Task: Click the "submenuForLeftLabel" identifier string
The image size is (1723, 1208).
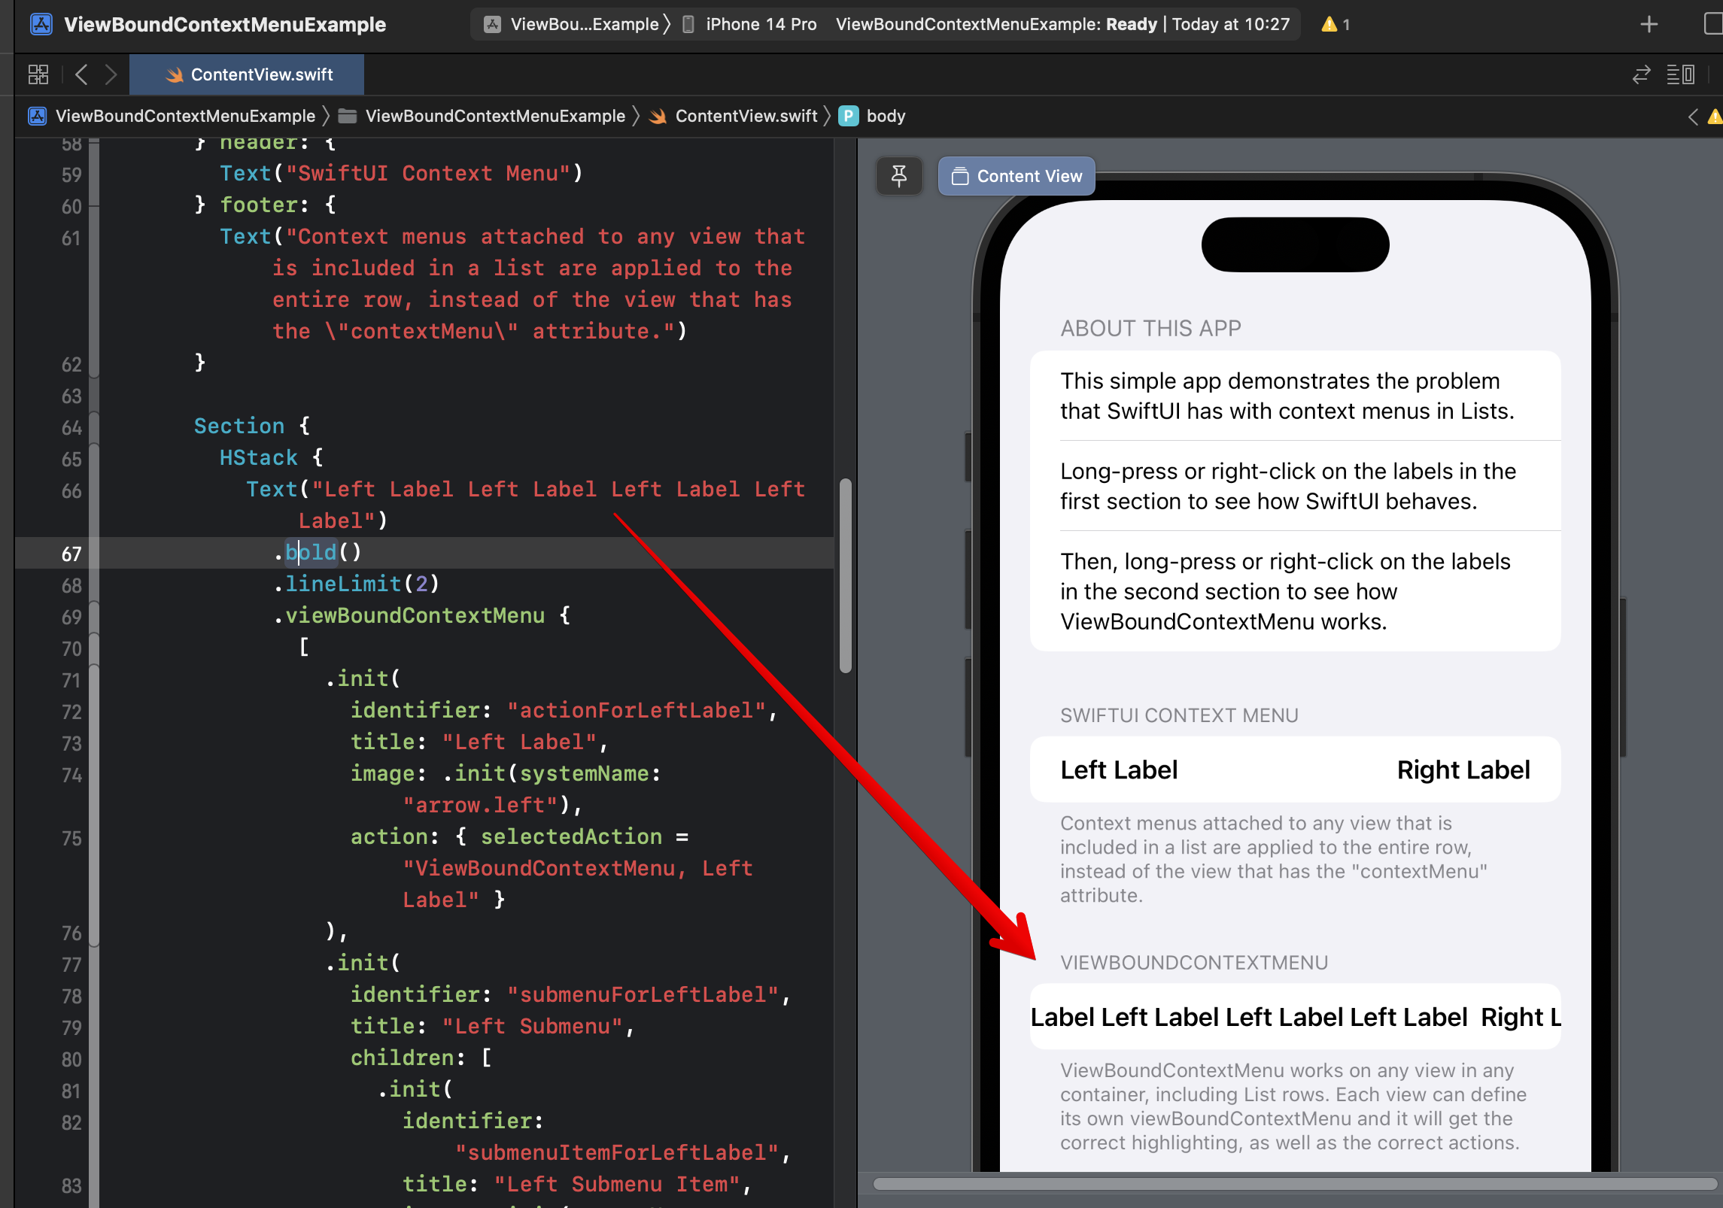Action: pos(643,994)
